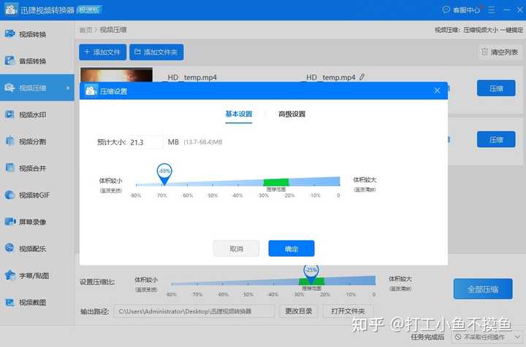Click 压缩 button for second file
Image resolution: width=526 pixels, height=347 pixels.
pyautogui.click(x=496, y=139)
